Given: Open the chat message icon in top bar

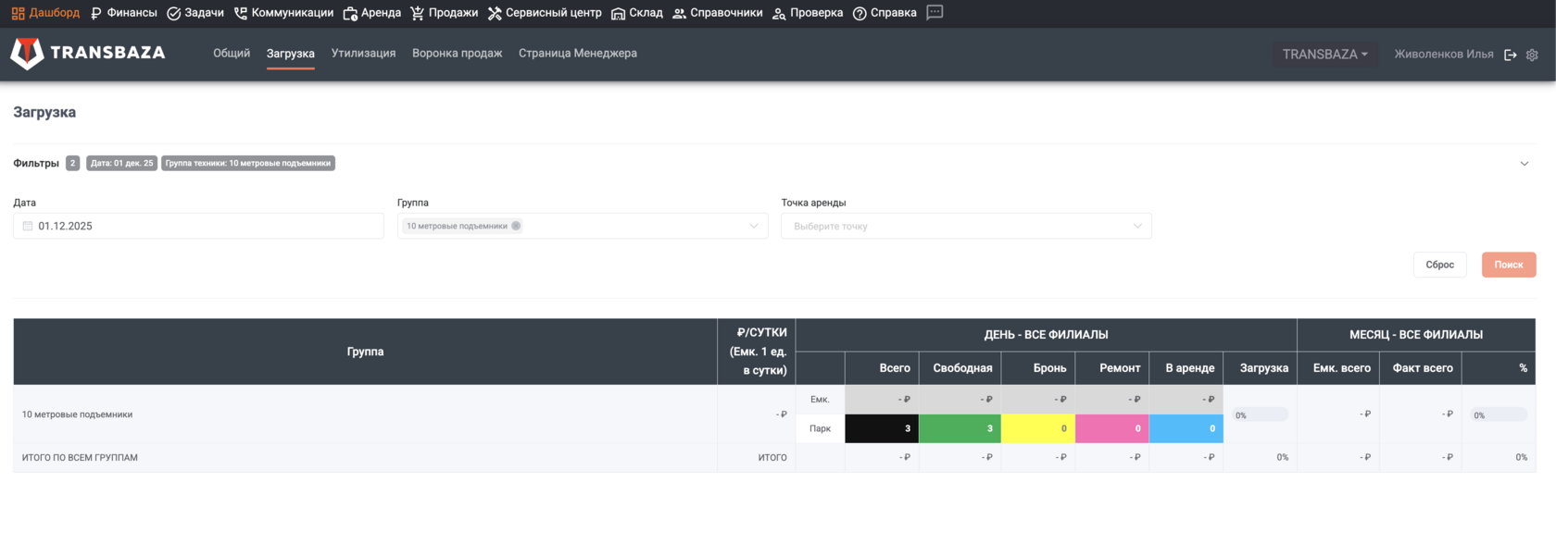Looking at the screenshot, I should (935, 12).
